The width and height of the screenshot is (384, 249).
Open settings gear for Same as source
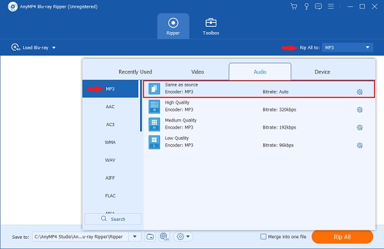point(360,92)
